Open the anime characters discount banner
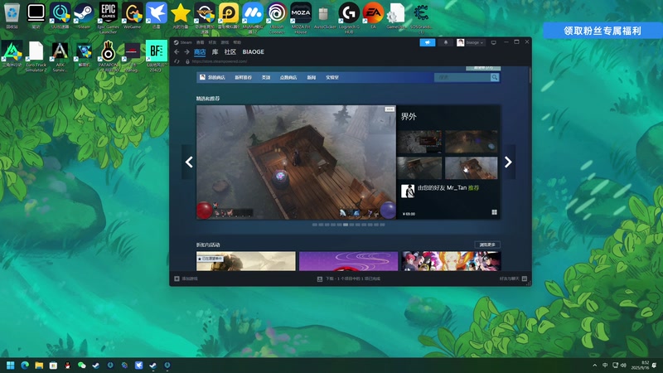Viewport: 663px width, 373px height. 451,261
